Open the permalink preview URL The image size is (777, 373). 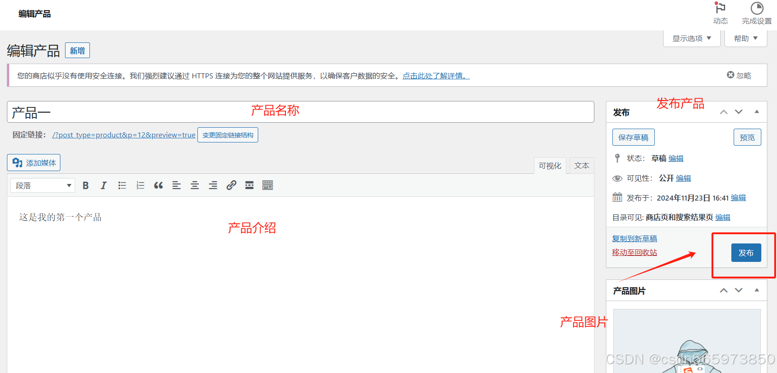click(124, 135)
